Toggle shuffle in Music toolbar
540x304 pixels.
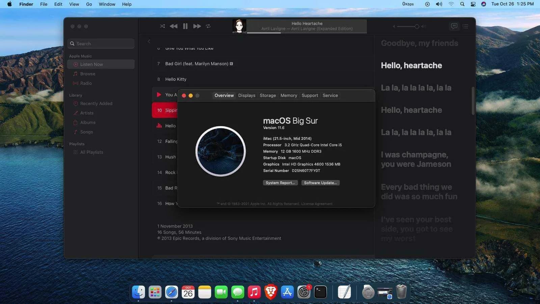(162, 26)
